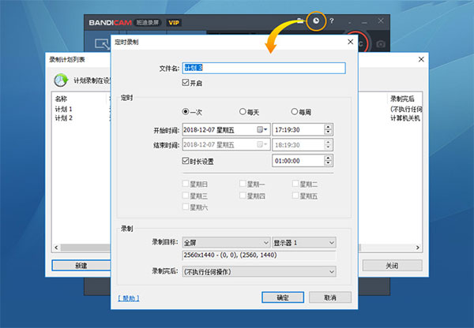The image size is (474, 328).
Task: Check the 星期五 checkbox
Action: point(295,196)
